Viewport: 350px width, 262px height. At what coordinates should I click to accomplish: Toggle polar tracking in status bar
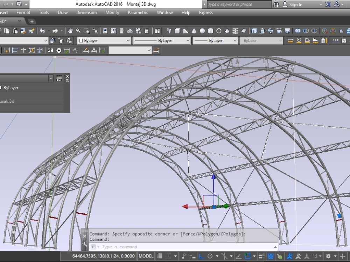[210, 256]
